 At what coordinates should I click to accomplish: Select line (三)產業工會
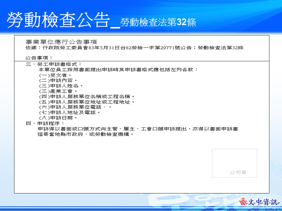55,90
